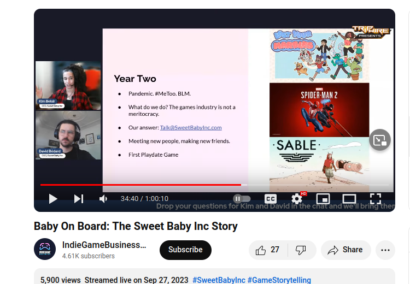Click the David Bédard webcam feed
The width and height of the screenshot is (410, 284).
pos(68,135)
